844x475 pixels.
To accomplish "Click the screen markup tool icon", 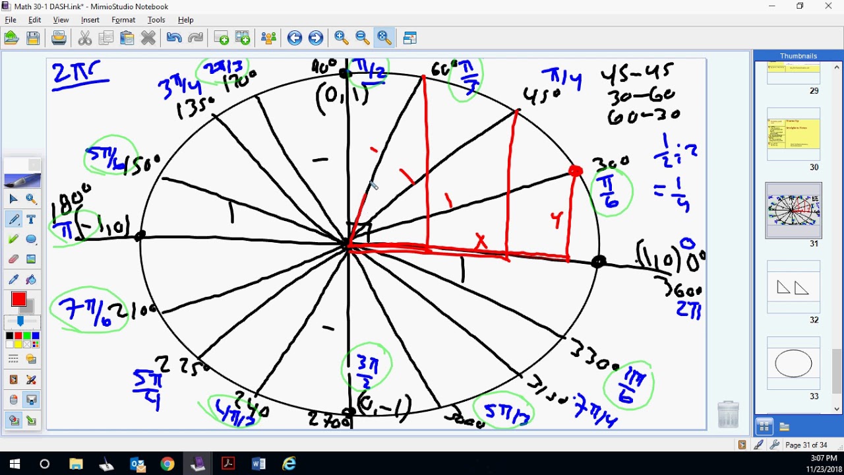I will [14, 420].
